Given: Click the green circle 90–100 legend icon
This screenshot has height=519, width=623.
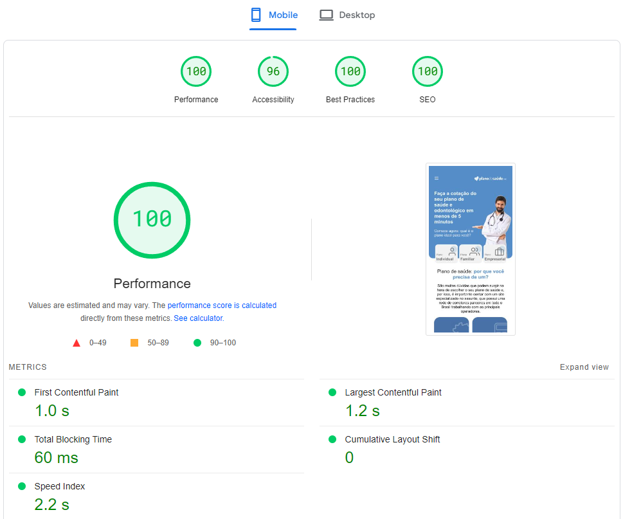Looking at the screenshot, I should click(197, 343).
